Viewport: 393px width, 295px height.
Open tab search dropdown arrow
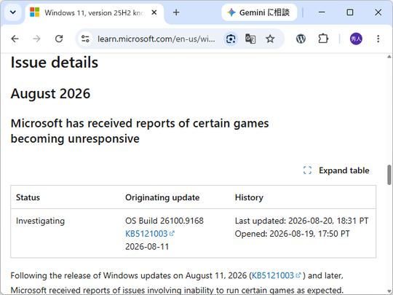tap(13, 12)
